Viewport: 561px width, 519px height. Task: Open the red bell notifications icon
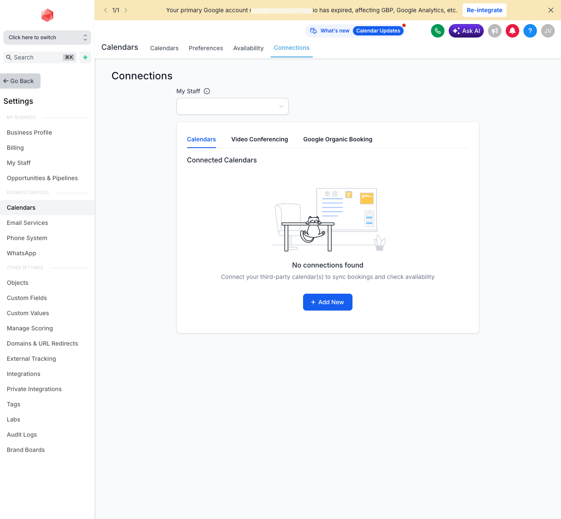(x=512, y=31)
